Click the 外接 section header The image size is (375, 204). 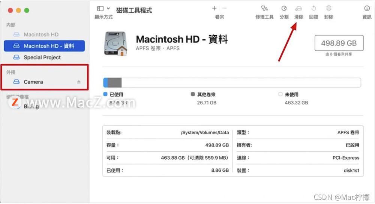(x=11, y=72)
